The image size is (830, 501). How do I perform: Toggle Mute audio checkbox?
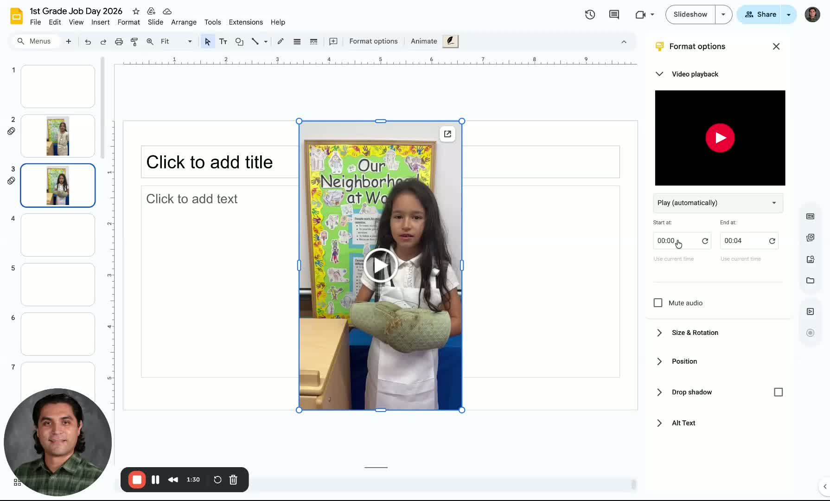[658, 303]
